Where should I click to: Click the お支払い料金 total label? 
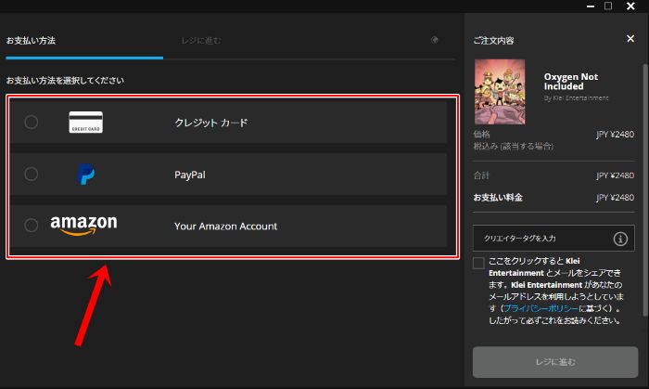point(498,197)
